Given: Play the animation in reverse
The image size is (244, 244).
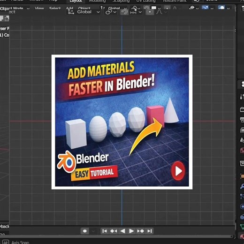Looking at the screenshot, I should pos(122,231).
